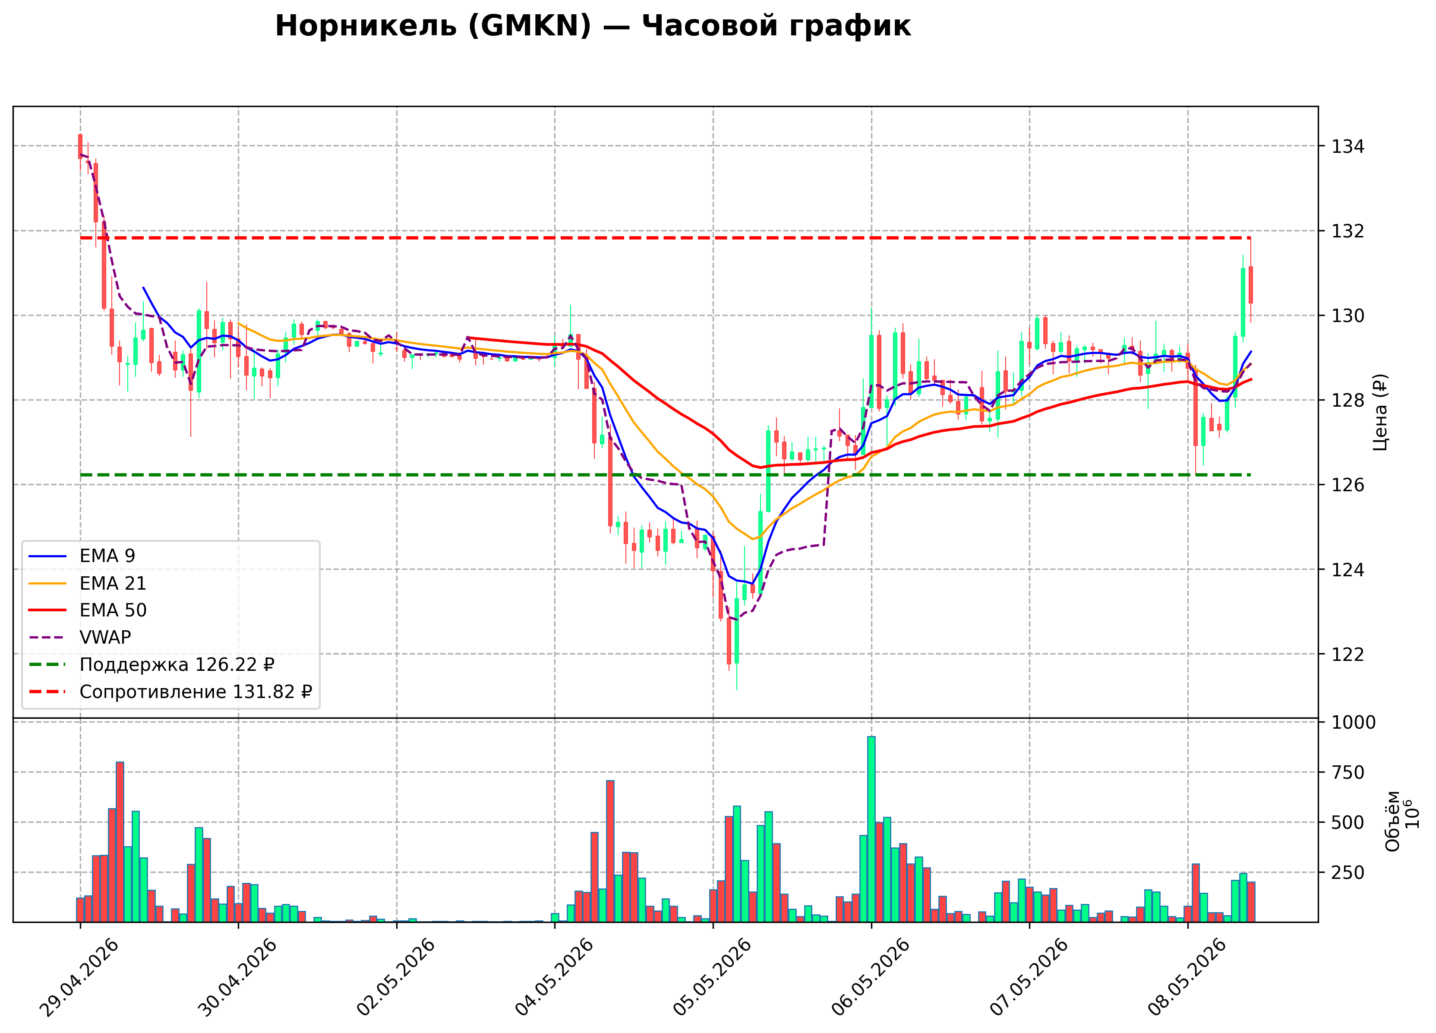Image resolution: width=1436 pixels, height=1033 pixels.
Task: Click the date label 04.05.2026
Action: click(554, 977)
